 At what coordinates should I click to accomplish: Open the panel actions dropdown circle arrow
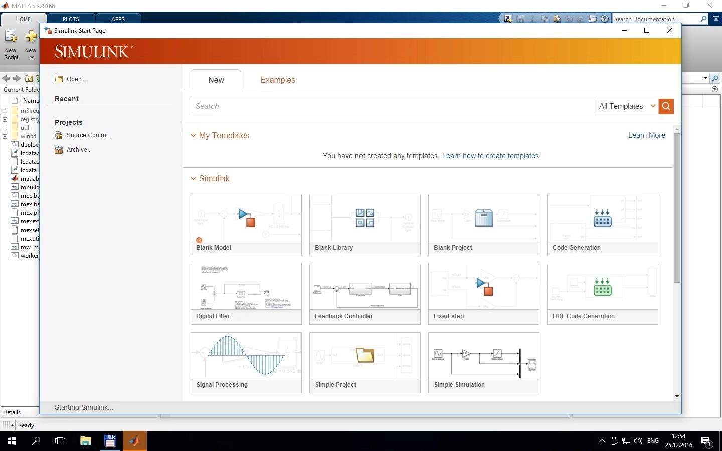click(x=715, y=89)
